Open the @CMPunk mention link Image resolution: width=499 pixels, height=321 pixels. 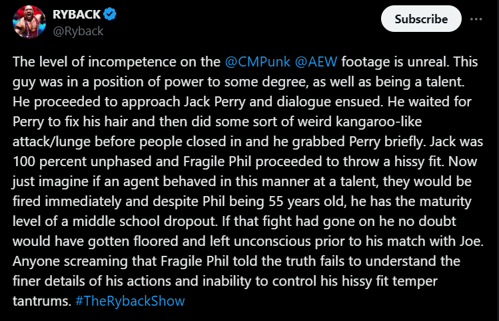click(256, 62)
